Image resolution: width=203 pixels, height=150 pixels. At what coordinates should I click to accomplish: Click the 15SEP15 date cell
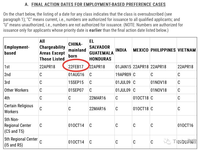tap(76, 83)
